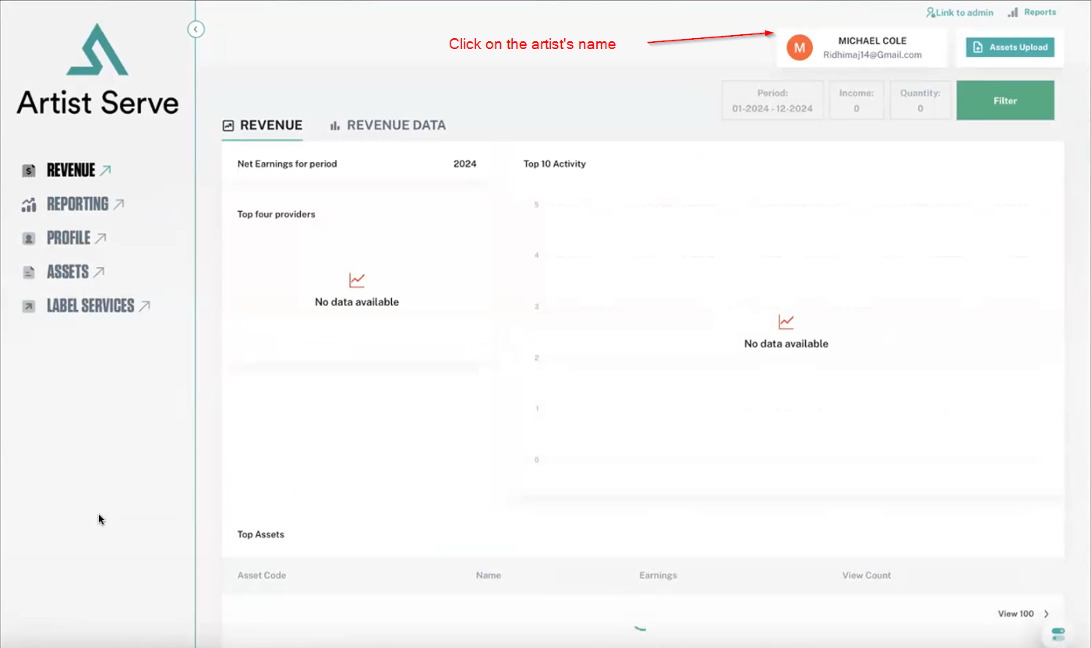Click the Assets document icon in sidebar
1091x648 pixels.
[29, 273]
